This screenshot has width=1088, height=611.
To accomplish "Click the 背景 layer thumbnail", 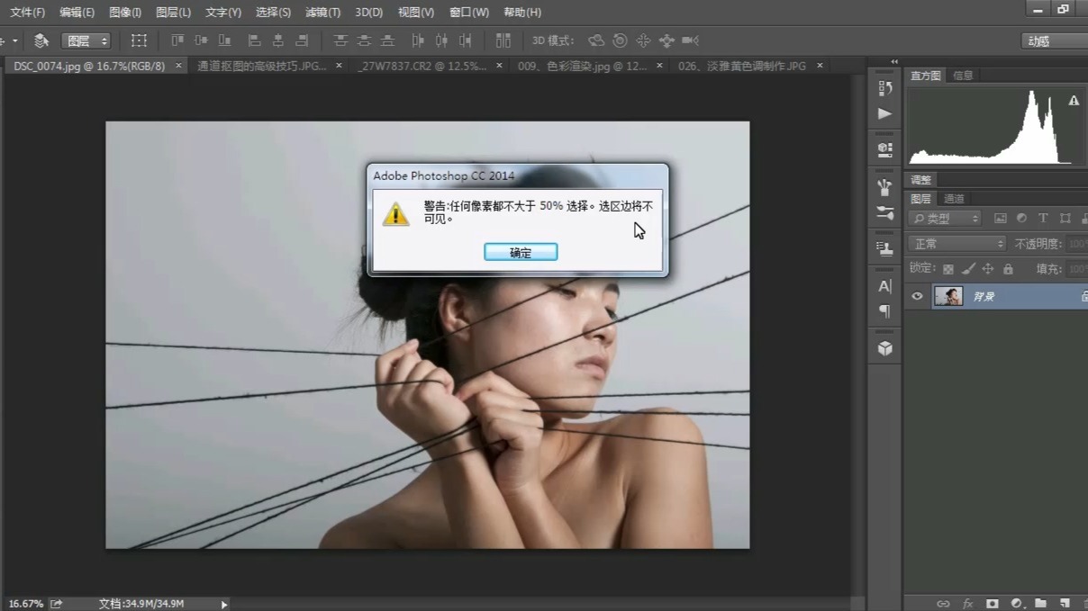I will pyautogui.click(x=948, y=296).
